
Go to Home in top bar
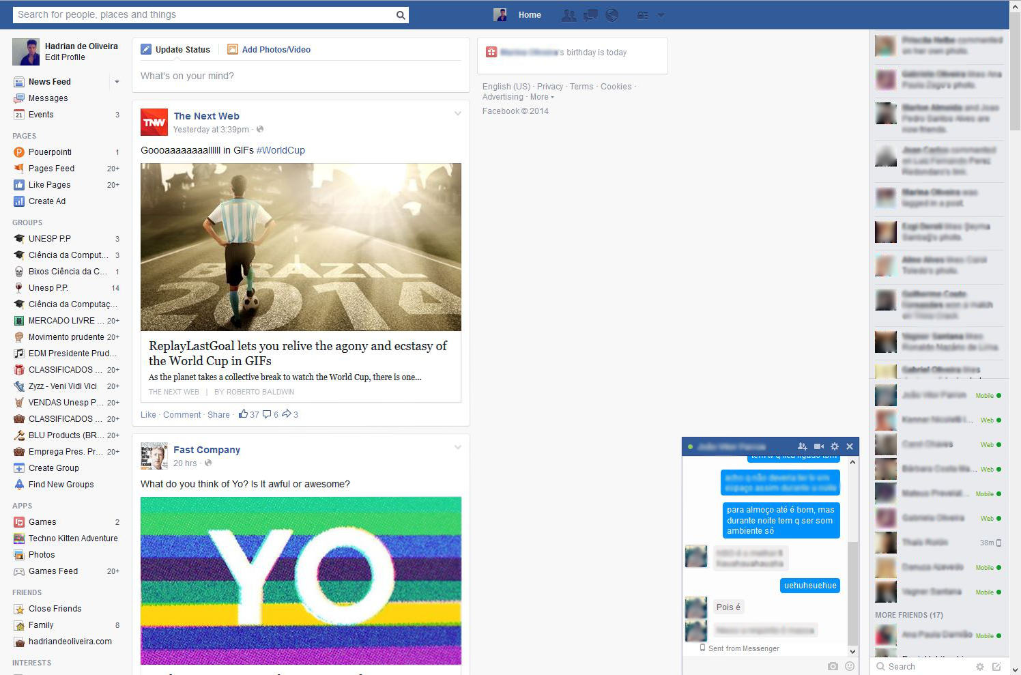point(530,15)
